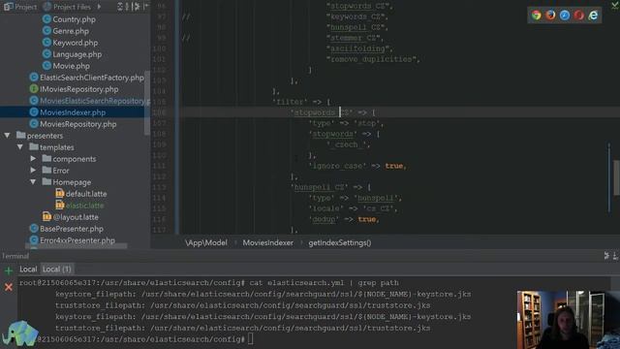This screenshot has width=620, height=349.
Task: Collapse the presenters folder
Action: [x=7, y=136]
